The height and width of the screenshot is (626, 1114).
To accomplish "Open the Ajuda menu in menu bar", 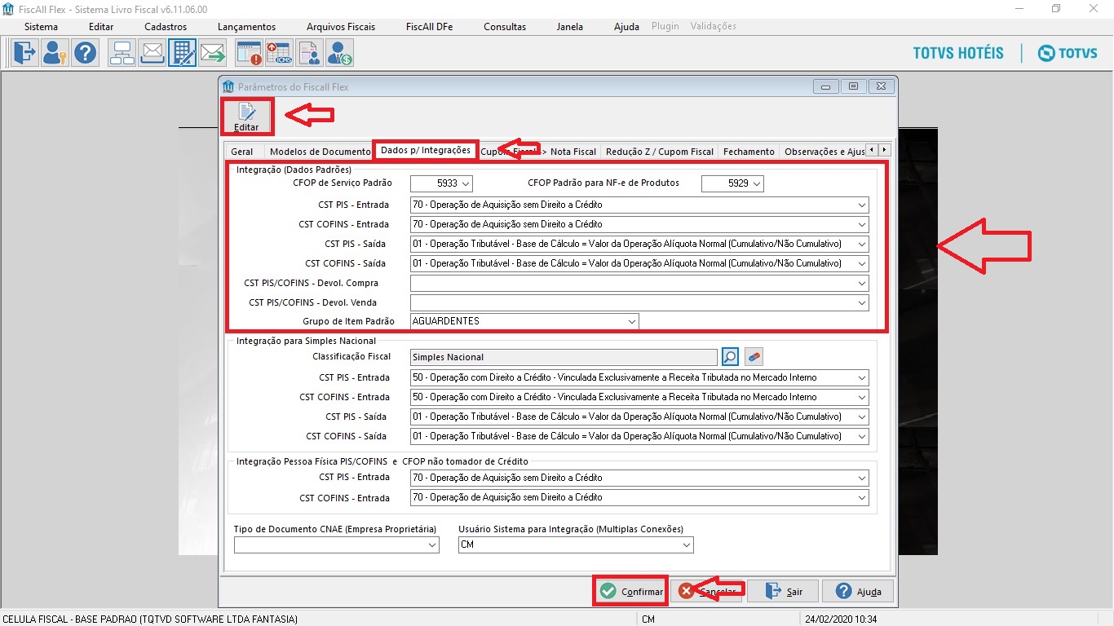I will tap(626, 27).
